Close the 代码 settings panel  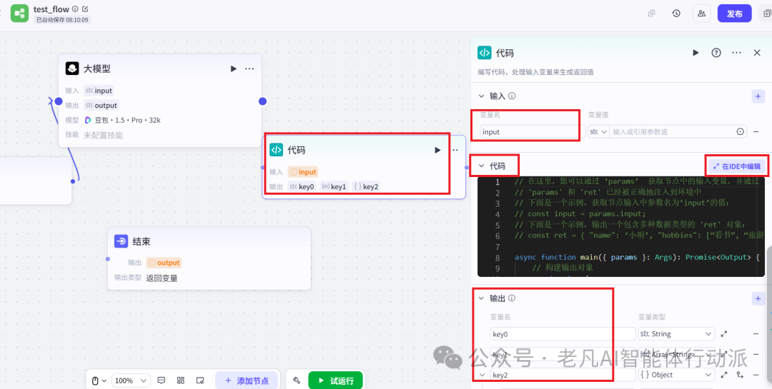point(757,53)
